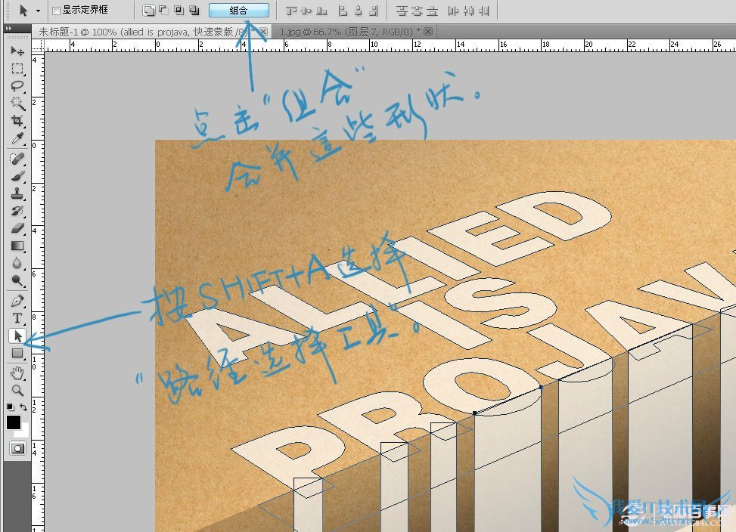Screen dimensions: 736x532
Task: Choose Intersect shape areas option
Action: [179, 11]
